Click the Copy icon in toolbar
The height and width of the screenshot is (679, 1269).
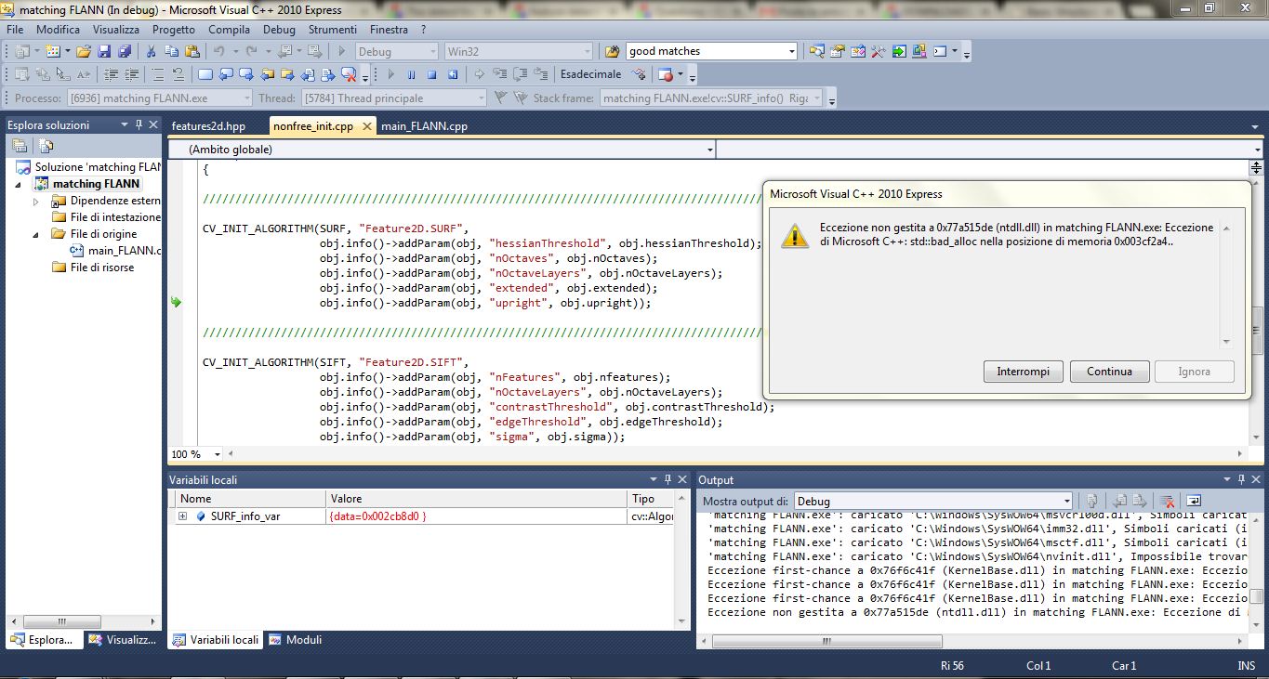point(171,51)
